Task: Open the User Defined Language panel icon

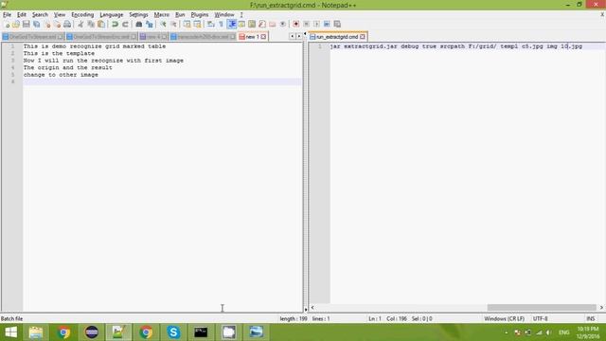Action: tap(241, 25)
